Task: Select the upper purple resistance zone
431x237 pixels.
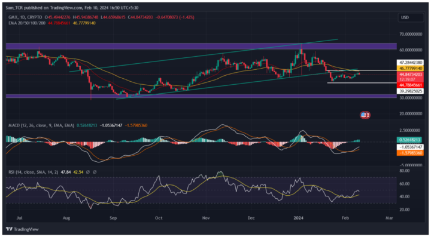Action: pyautogui.click(x=201, y=46)
